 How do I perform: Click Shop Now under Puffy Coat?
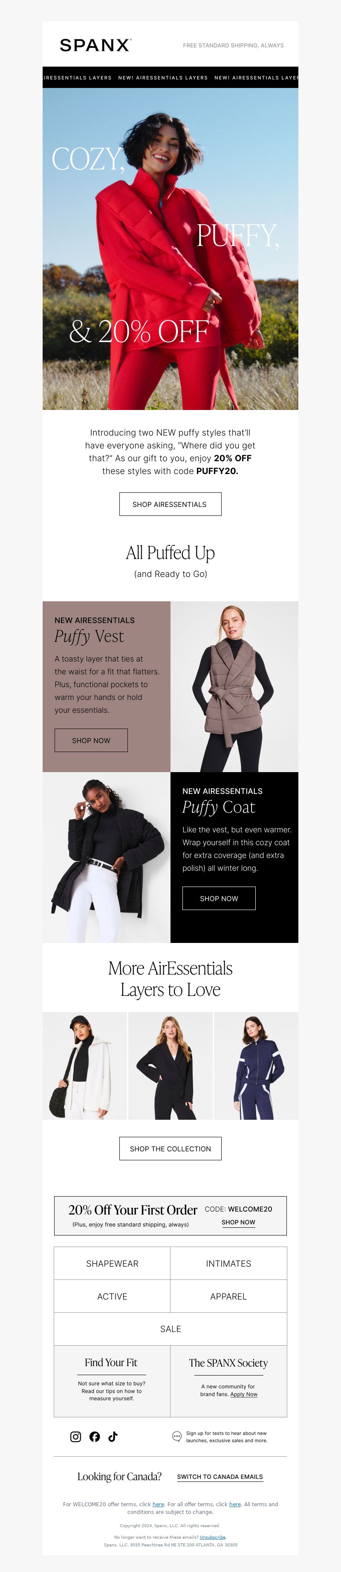point(219,898)
